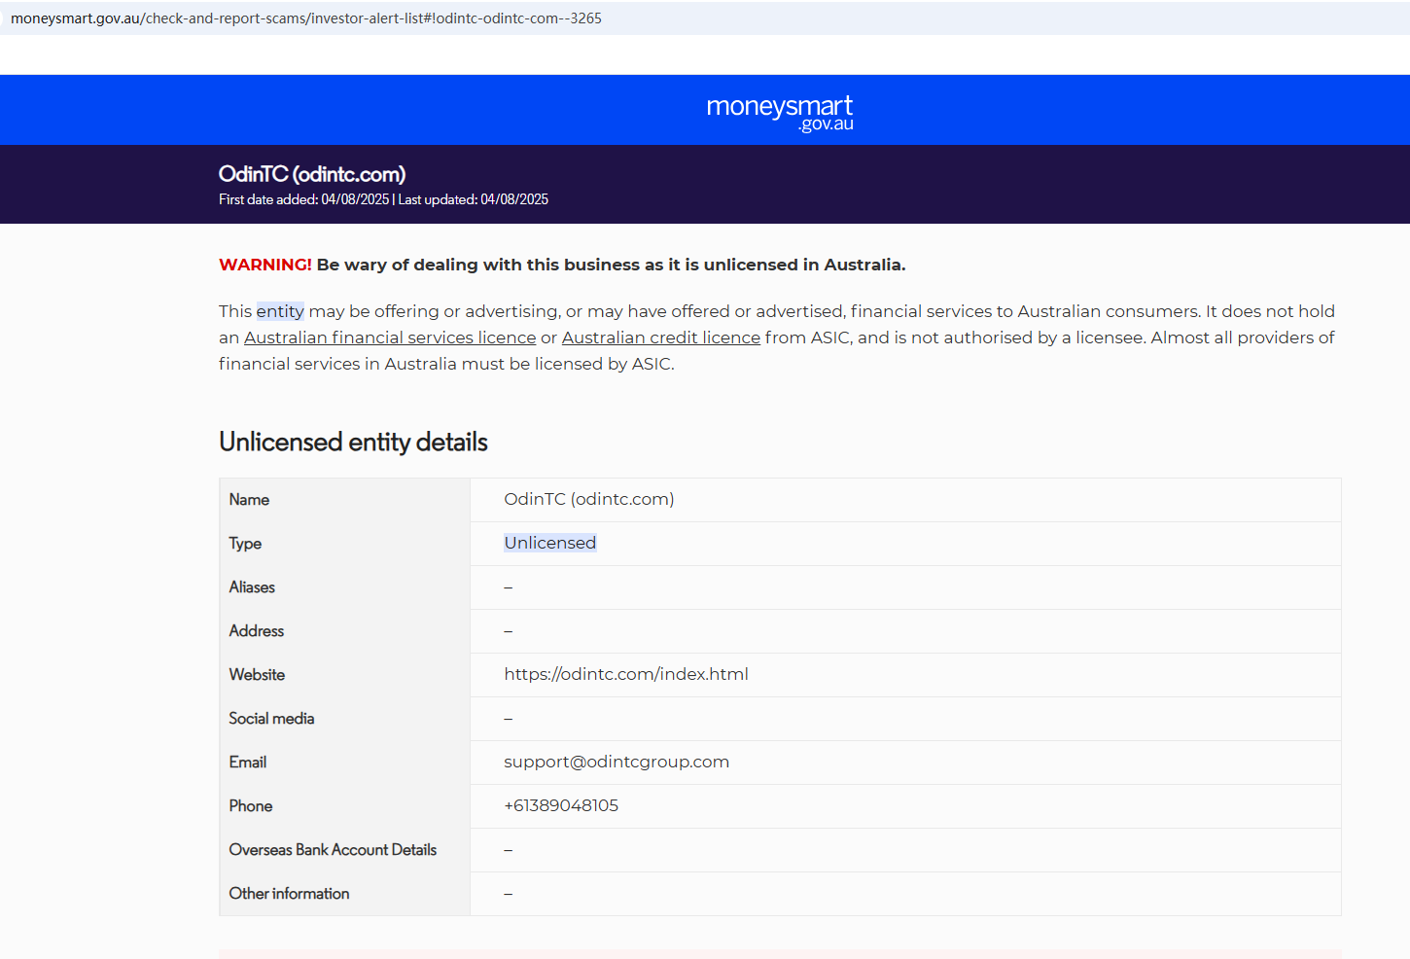Click the browser address bar URL
The height and width of the screenshot is (959, 1410).
(x=306, y=18)
